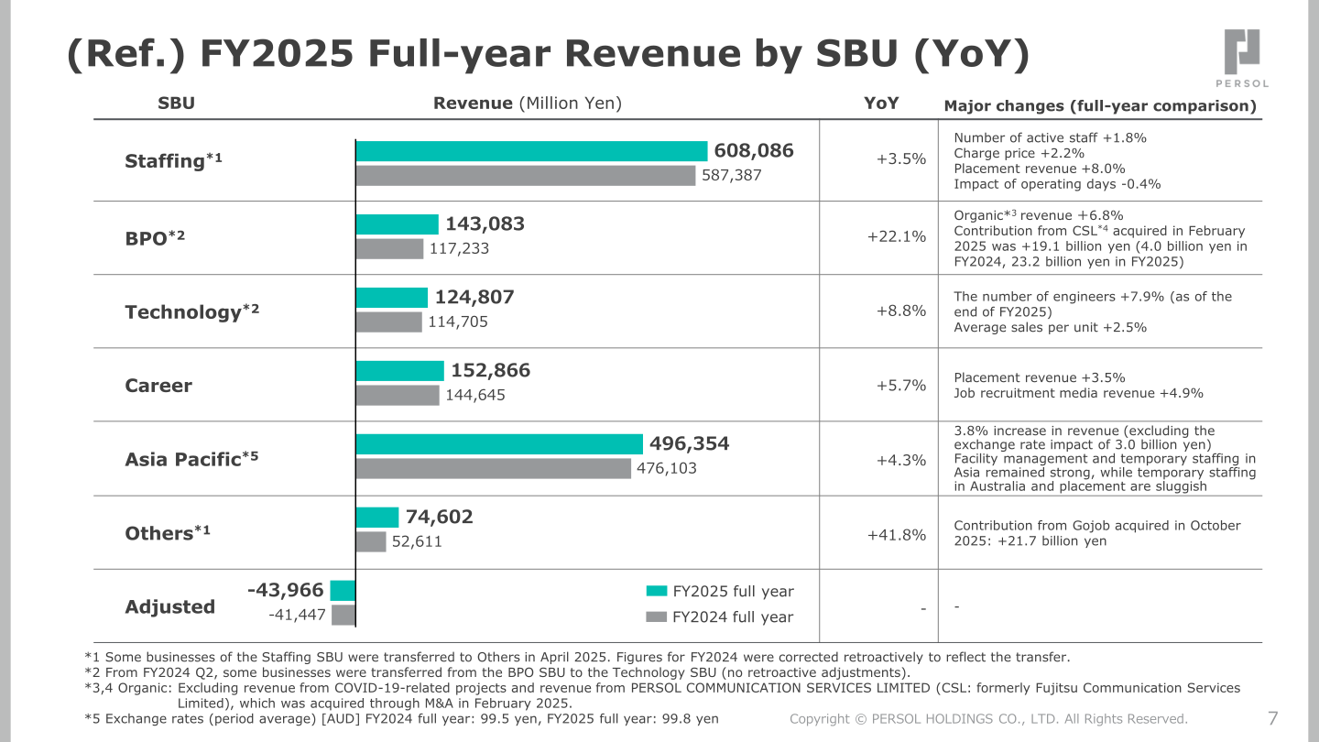Image resolution: width=1319 pixels, height=742 pixels.
Task: Click the '+41.8%' YoY figure
Action: coord(897,535)
